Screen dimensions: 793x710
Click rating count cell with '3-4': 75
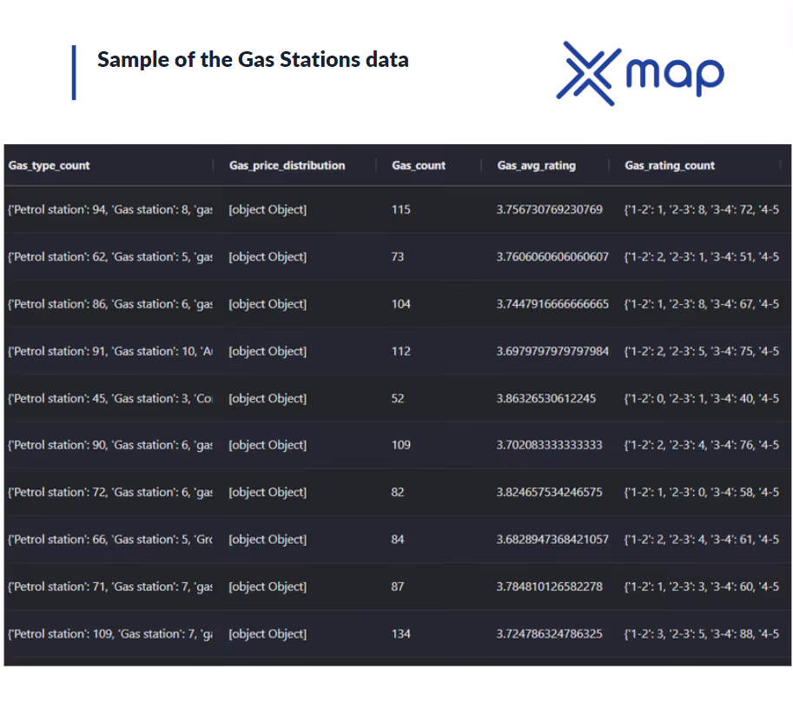point(702,351)
